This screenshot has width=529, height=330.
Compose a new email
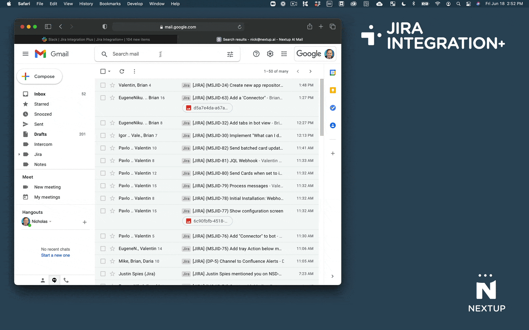point(39,76)
